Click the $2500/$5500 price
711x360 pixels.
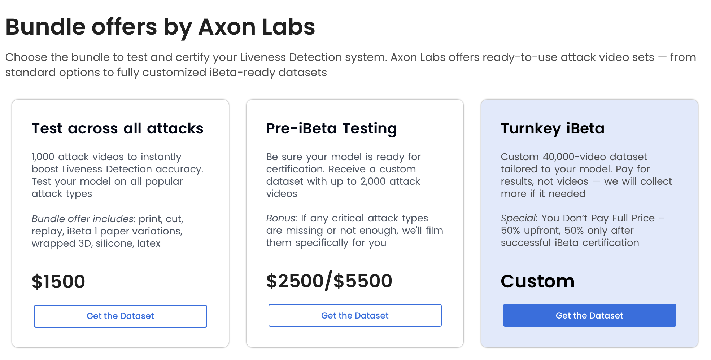(329, 281)
